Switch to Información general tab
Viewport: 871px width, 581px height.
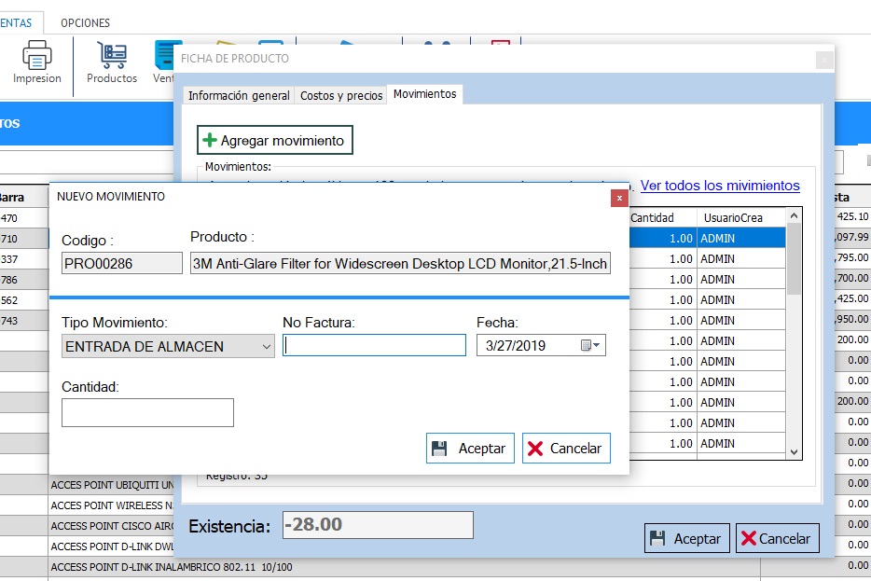[239, 95]
